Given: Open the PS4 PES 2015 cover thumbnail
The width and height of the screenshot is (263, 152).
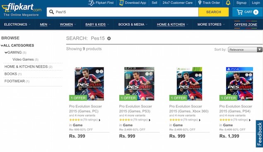Looking at the screenshot, I should click(239, 84).
